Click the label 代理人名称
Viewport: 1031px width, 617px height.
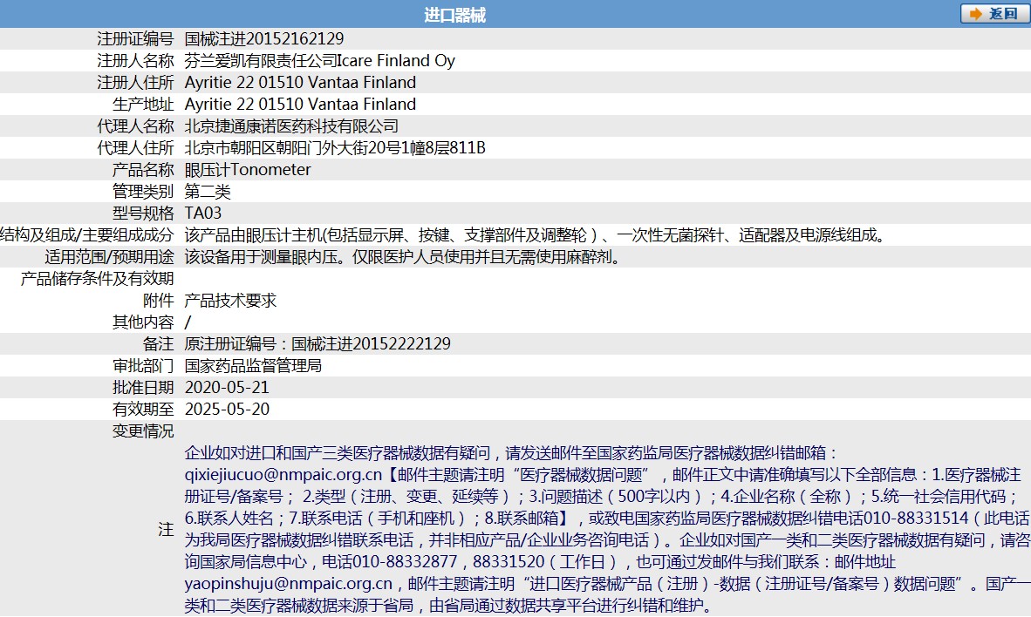click(x=135, y=125)
